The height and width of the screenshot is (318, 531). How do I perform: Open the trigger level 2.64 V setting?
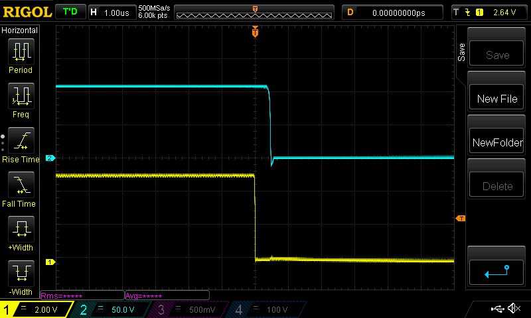click(x=490, y=12)
